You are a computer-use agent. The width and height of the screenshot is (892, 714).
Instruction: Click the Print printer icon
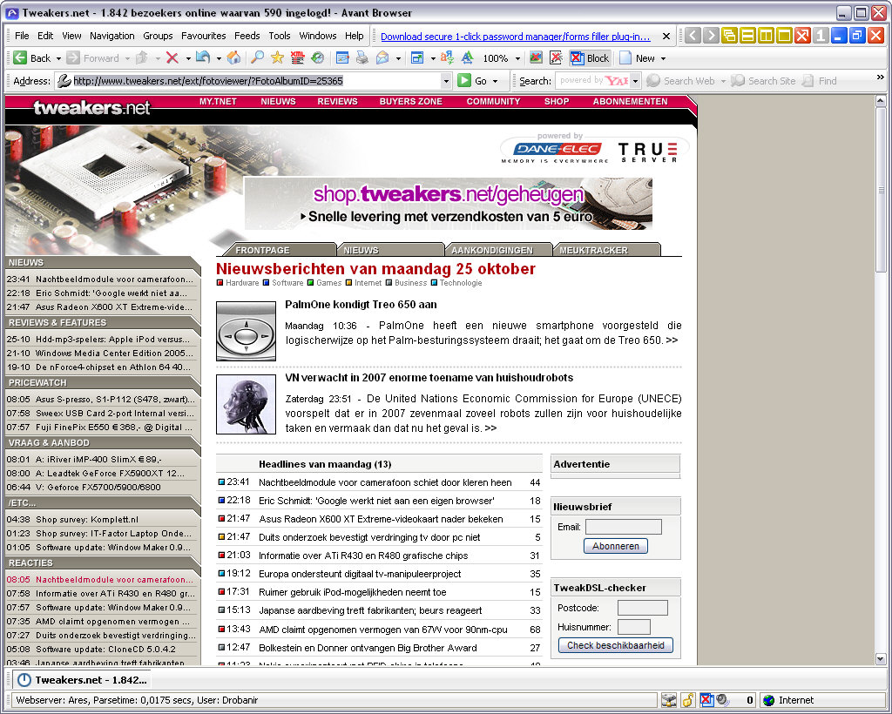pyautogui.click(x=362, y=58)
